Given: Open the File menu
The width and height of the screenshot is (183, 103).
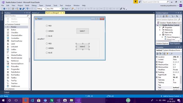Looking at the screenshot, I should pyautogui.click(x=3, y=5).
